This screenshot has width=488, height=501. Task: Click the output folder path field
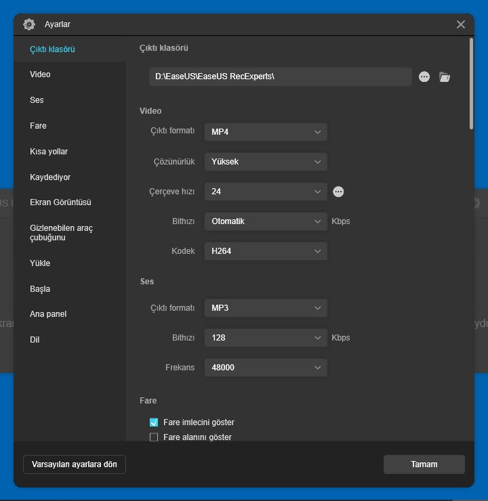coord(280,77)
